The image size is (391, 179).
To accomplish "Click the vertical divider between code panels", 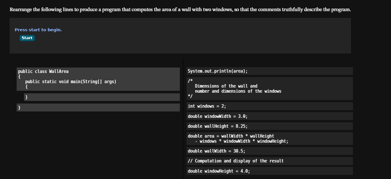I will (x=183, y=118).
